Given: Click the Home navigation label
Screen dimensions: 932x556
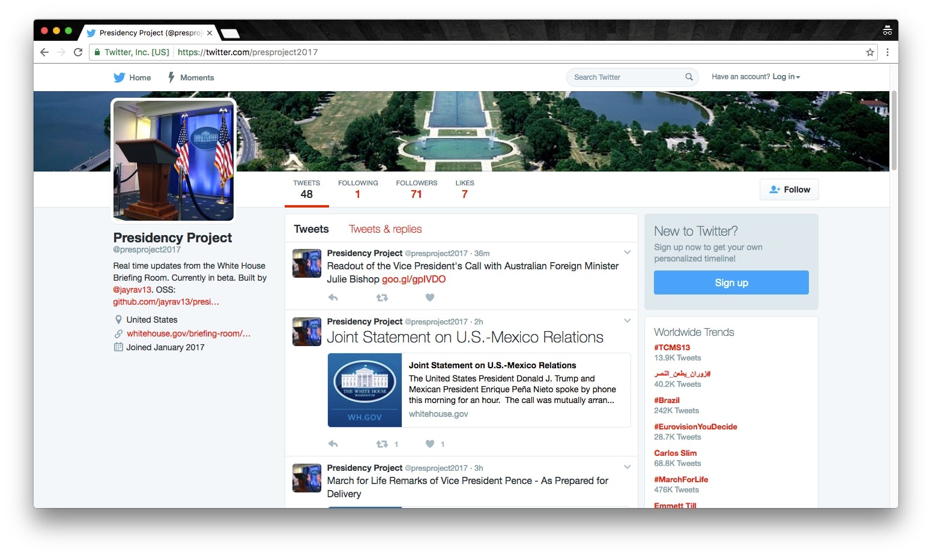Looking at the screenshot, I should pyautogui.click(x=140, y=77).
